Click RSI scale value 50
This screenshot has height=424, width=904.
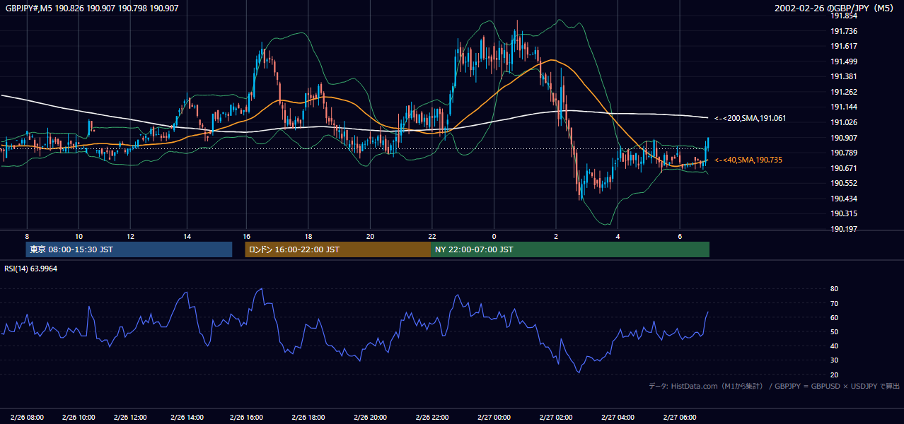pyautogui.click(x=834, y=331)
